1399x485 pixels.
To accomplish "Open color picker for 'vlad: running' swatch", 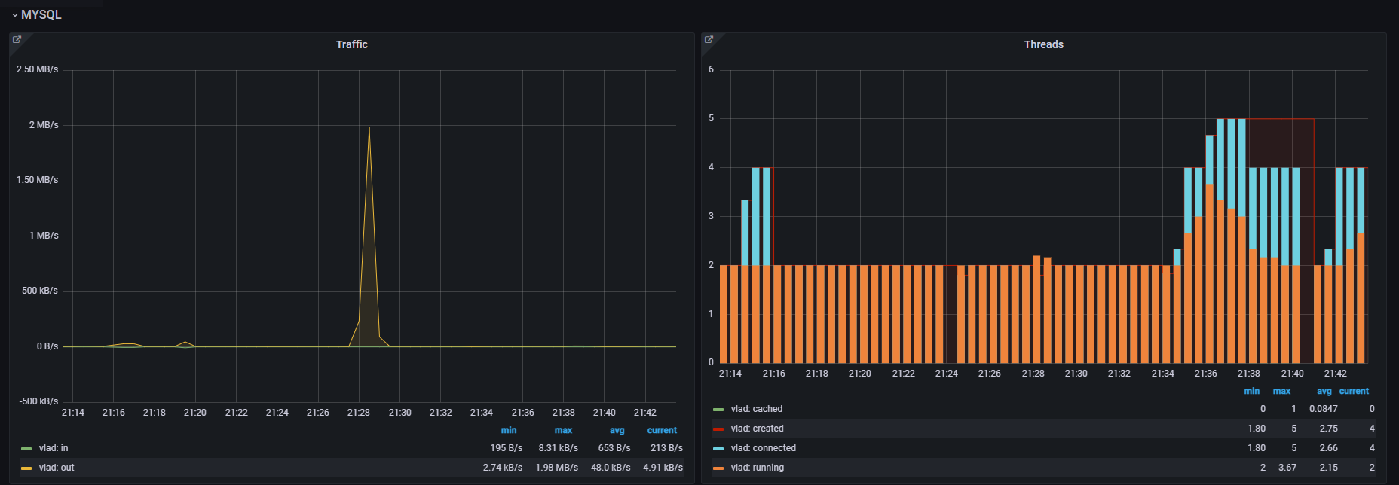I will 718,468.
